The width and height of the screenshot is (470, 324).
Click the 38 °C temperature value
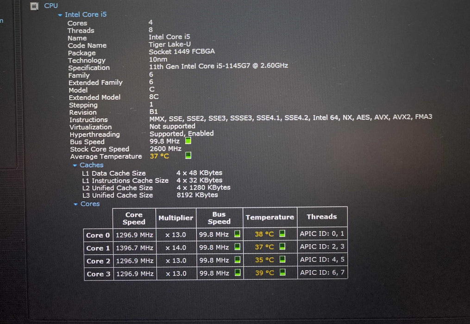(x=264, y=234)
